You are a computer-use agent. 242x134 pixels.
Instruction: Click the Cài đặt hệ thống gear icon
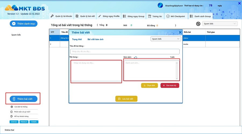point(12,107)
